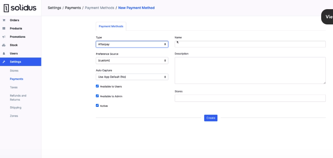Expand the Preference Source dropdown

coord(132,61)
